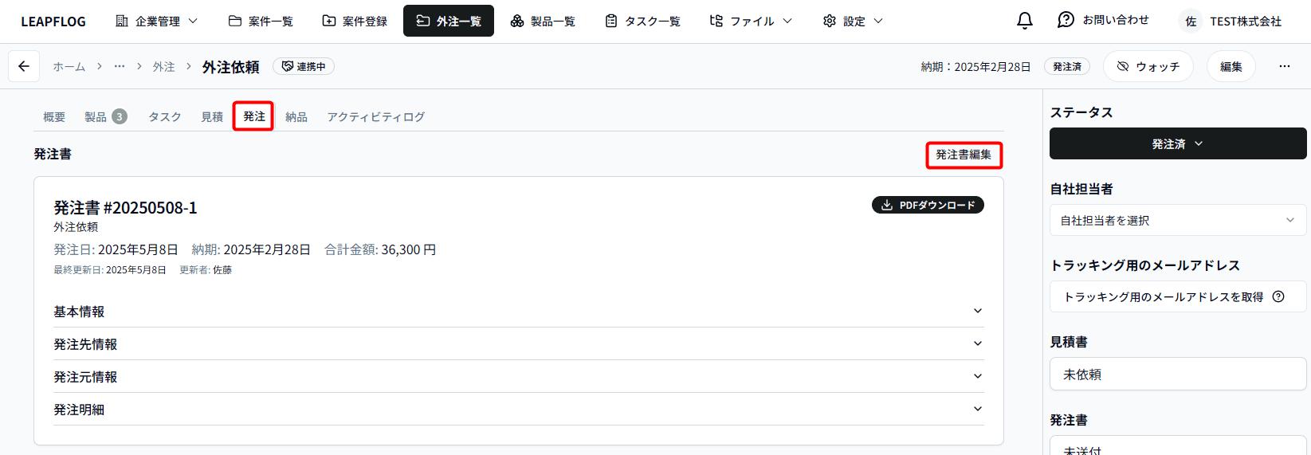Click the LEAPFLOG logo
Viewport: 1311px width, 455px height.
(53, 22)
